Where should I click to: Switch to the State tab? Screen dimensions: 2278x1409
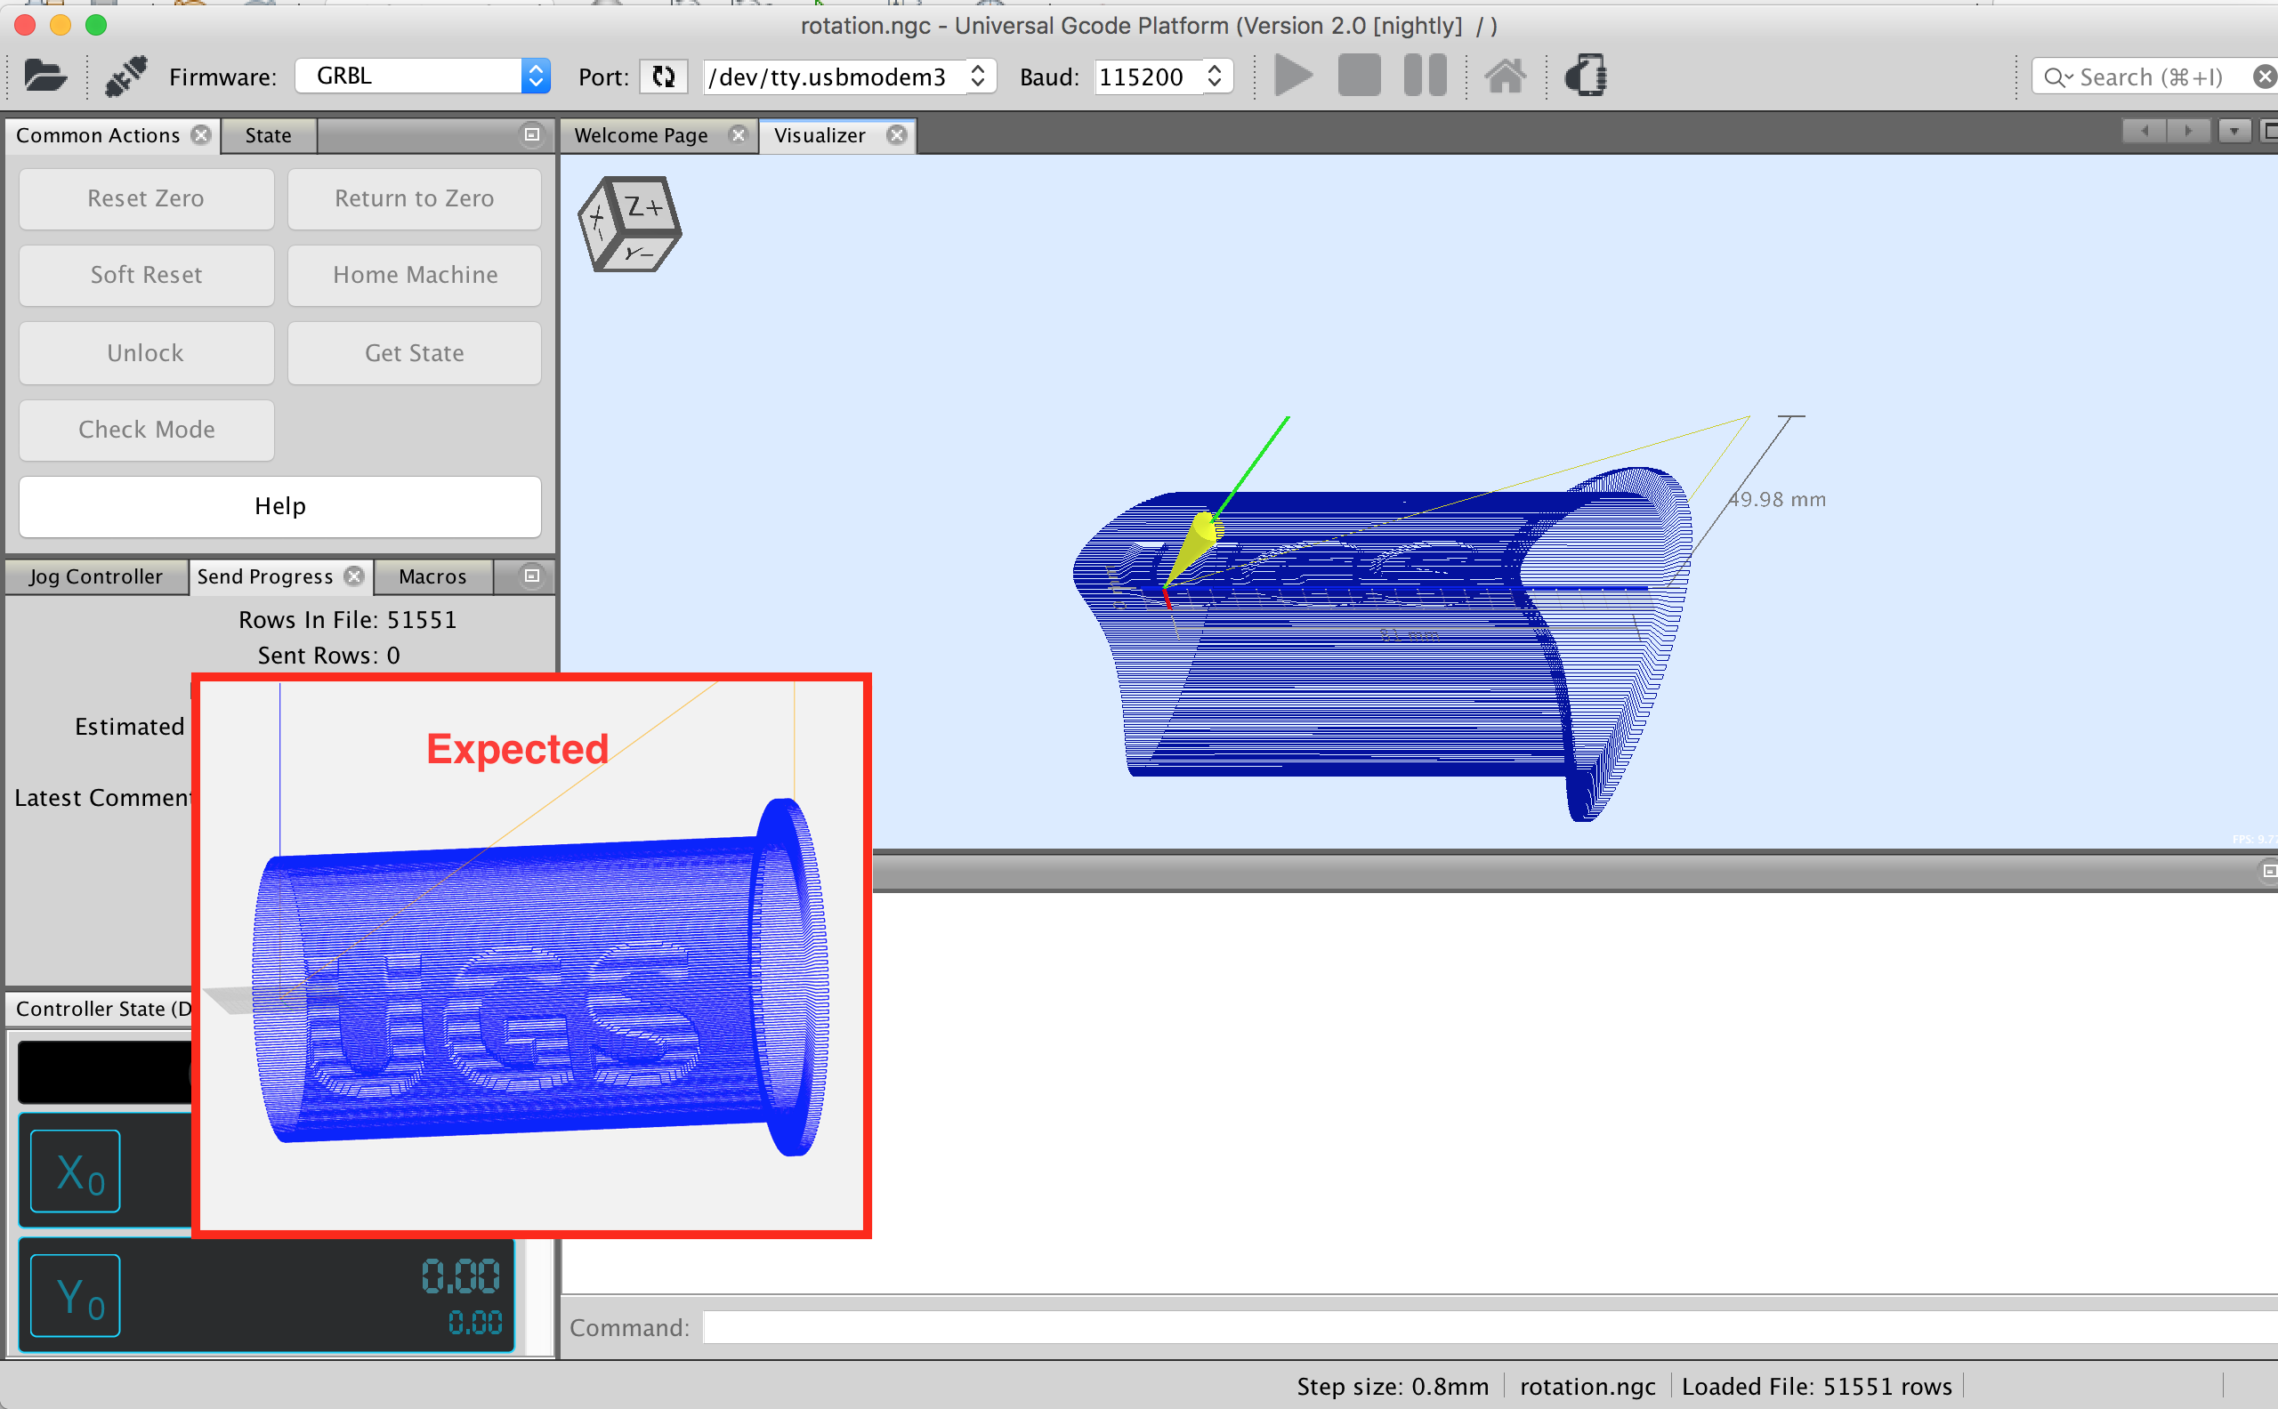click(269, 135)
